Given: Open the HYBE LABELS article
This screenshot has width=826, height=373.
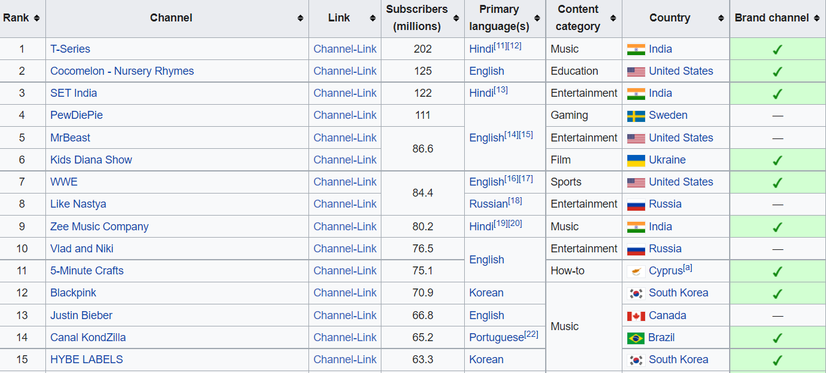Looking at the screenshot, I should [x=86, y=360].
